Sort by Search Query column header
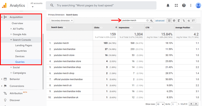202x106 pixels. [x=57, y=27]
